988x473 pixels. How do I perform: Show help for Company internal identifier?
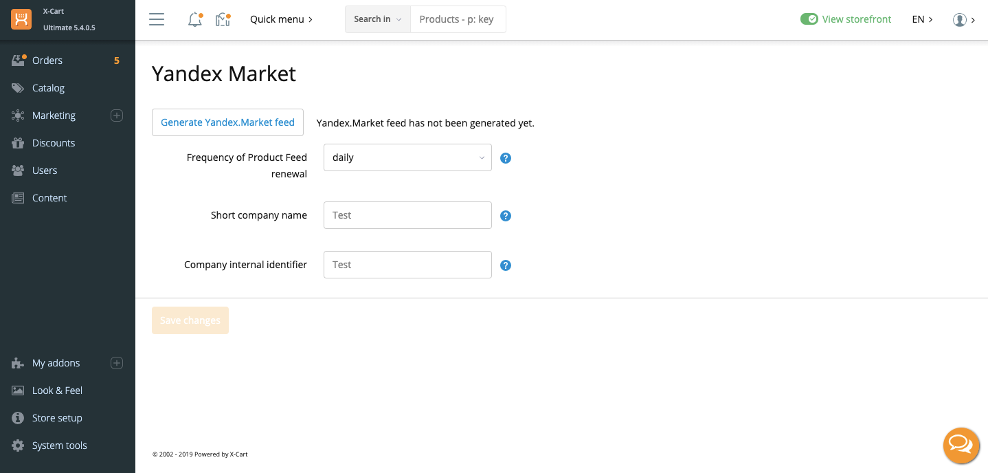pyautogui.click(x=506, y=265)
